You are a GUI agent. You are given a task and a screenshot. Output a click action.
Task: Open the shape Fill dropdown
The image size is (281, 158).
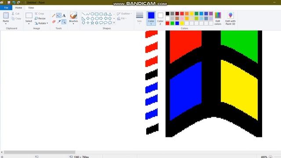[x=122, y=18]
